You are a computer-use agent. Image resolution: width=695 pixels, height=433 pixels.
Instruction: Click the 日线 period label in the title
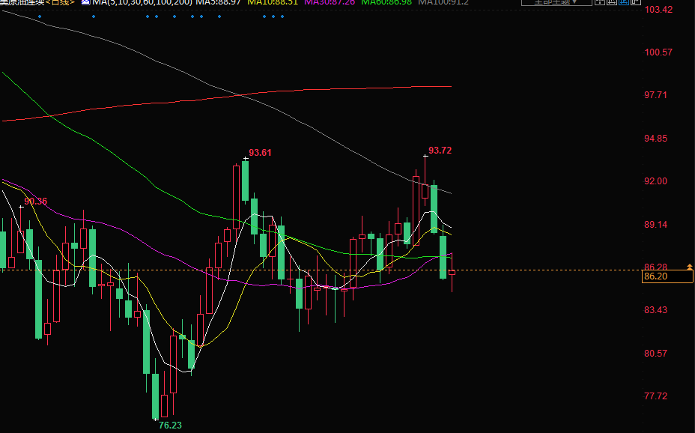pyautogui.click(x=62, y=2)
